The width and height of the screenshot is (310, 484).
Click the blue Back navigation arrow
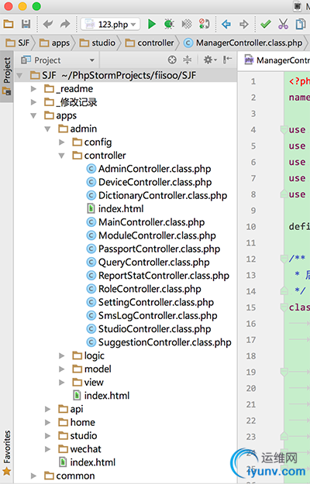[x=226, y=24]
